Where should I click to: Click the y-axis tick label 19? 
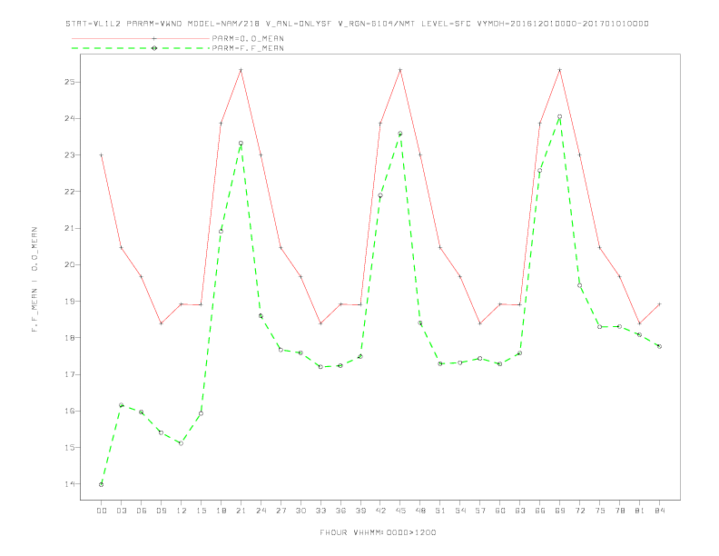[70, 302]
